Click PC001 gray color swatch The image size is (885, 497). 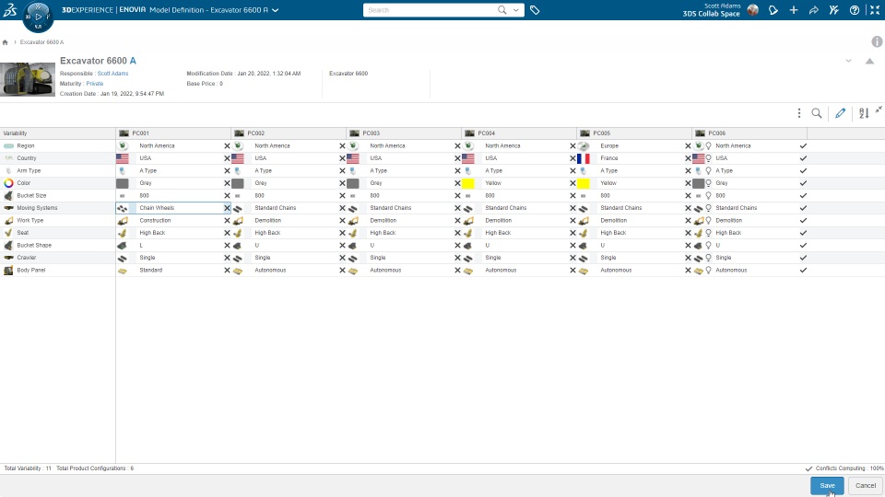click(x=123, y=183)
